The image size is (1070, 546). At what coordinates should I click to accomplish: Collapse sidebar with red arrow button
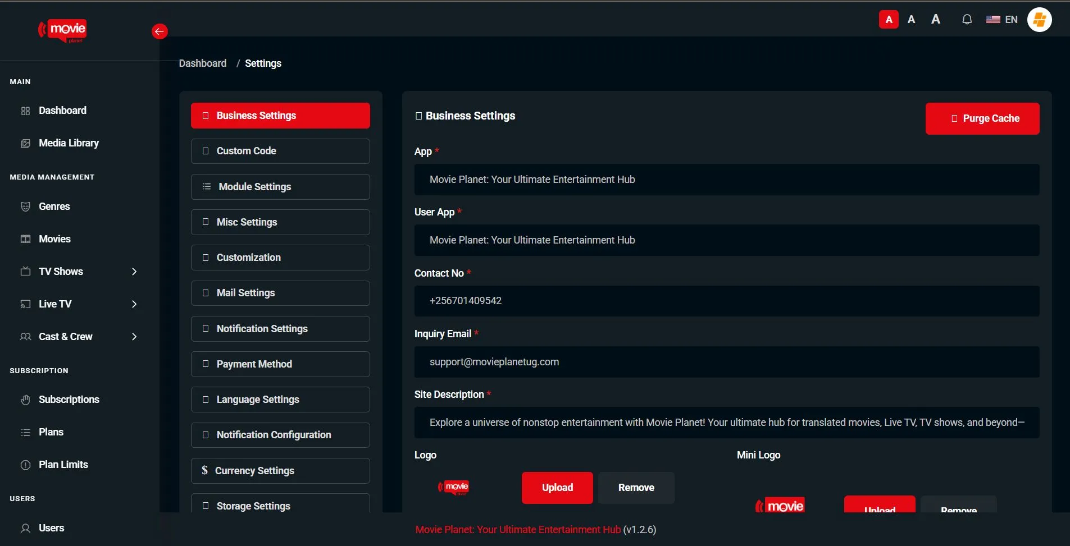click(x=160, y=31)
